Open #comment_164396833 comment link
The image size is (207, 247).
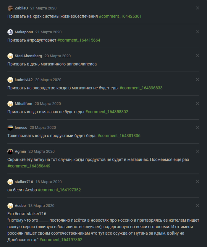coord(141,88)
